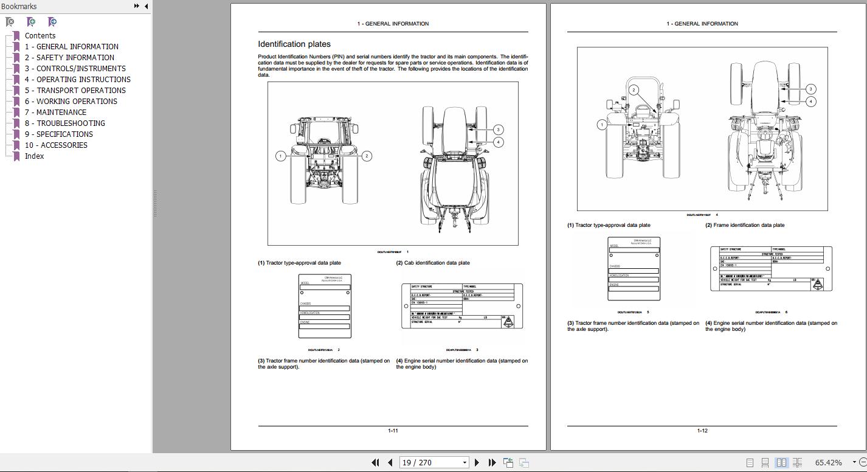Screen dimensions: 867x472
Task: Toggle the two-page facing view button
Action: (x=780, y=463)
